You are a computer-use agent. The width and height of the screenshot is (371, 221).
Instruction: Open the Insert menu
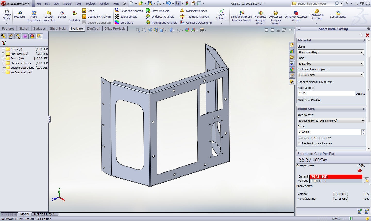click(67, 4)
